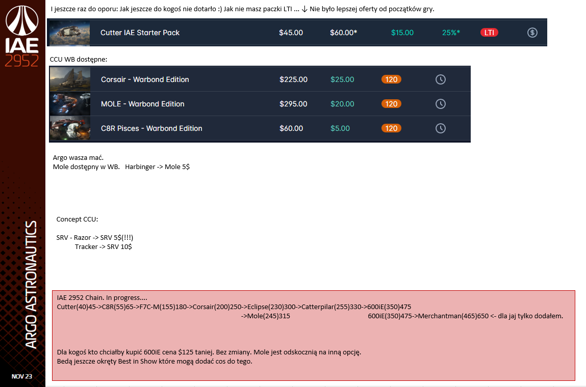
Task: Click the clock icon in C8R Pisces row
Action: (x=441, y=128)
